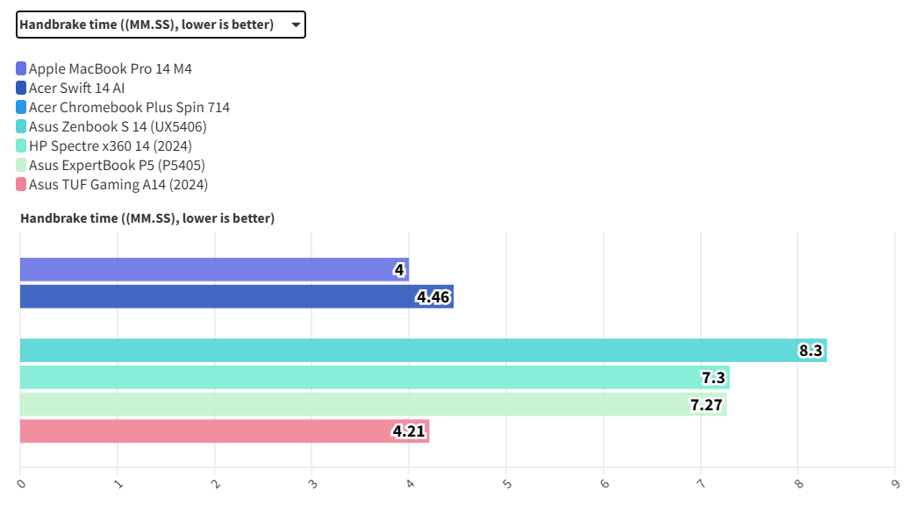Toggle Asus Zenbook S 14 legend swatch
The height and width of the screenshot is (505, 915).
(x=21, y=126)
